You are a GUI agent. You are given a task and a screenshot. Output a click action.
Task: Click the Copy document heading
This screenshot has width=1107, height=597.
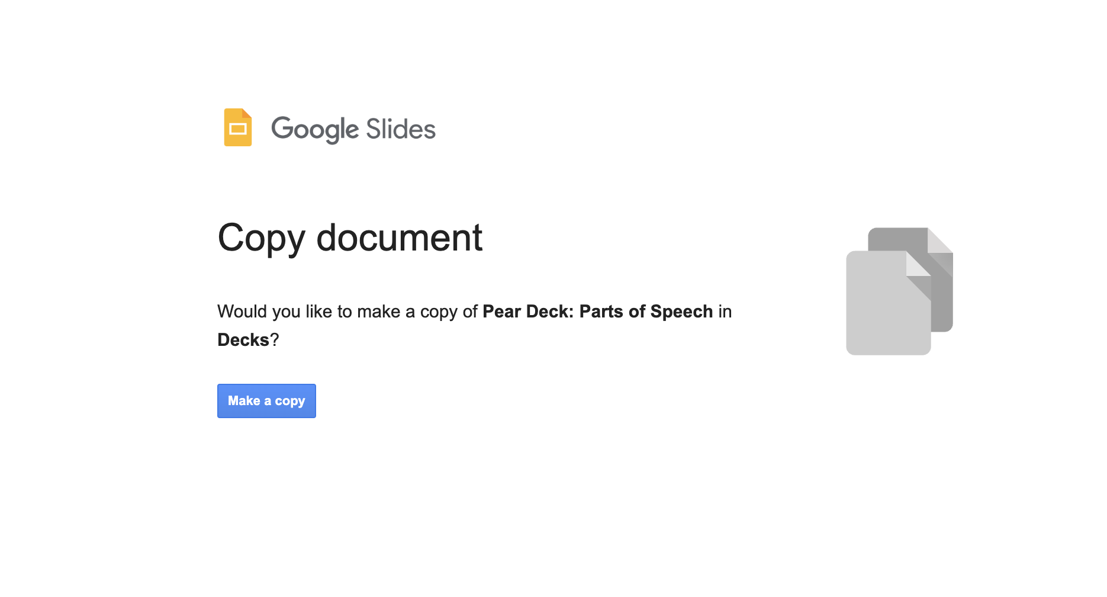[x=350, y=238]
